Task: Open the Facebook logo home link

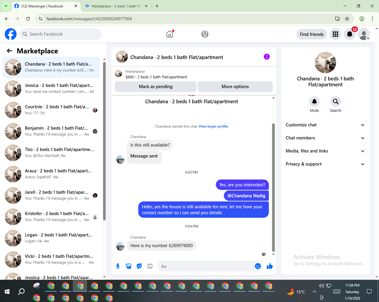Action: click(x=11, y=34)
